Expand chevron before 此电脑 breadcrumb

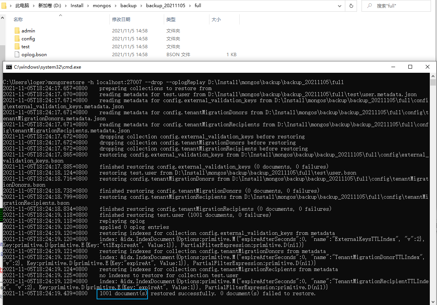click(11, 6)
